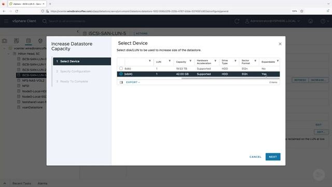
Task: Filter the Hardware Acceleration column
Action: point(215,61)
